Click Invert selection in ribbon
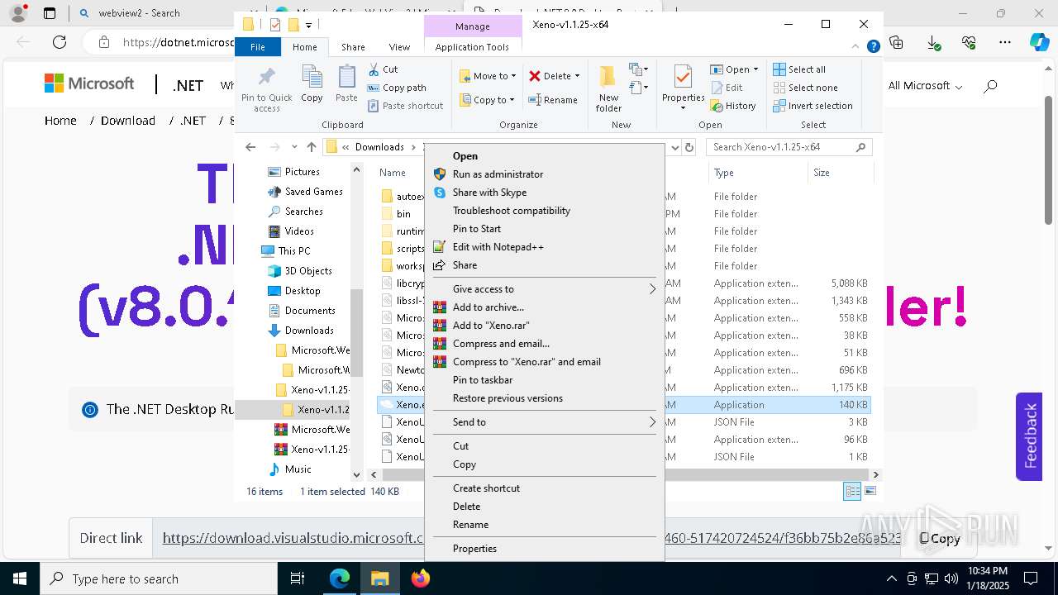This screenshot has height=595, width=1058. point(813,106)
